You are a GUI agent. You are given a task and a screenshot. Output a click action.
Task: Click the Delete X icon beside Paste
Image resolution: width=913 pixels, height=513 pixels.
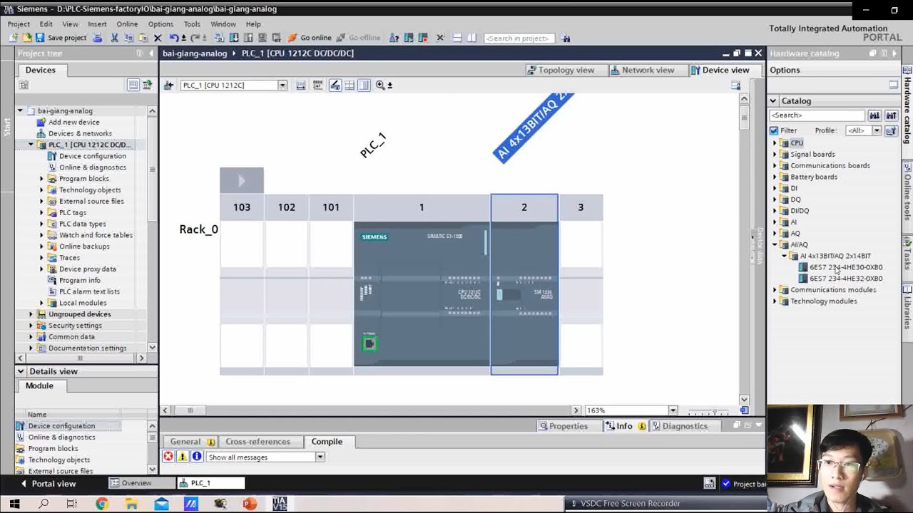click(158, 38)
